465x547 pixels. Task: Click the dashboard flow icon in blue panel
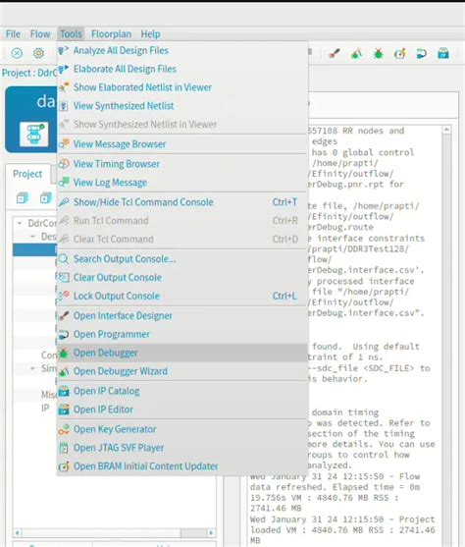(x=33, y=135)
